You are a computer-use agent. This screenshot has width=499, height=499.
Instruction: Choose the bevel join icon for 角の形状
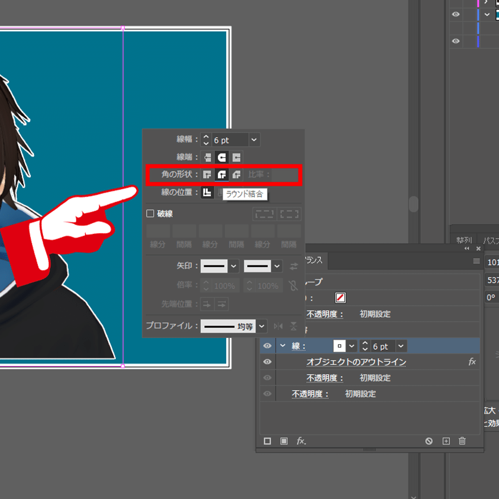click(237, 175)
